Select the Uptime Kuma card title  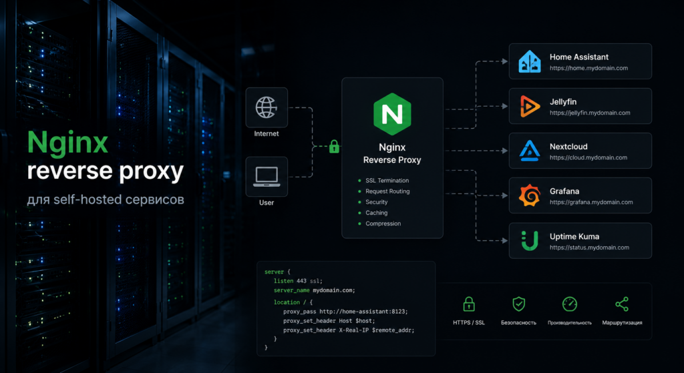coord(574,237)
